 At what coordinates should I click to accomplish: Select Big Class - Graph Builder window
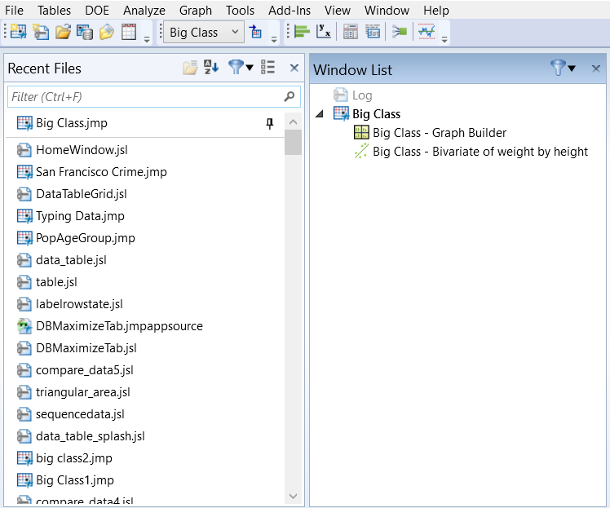(439, 132)
